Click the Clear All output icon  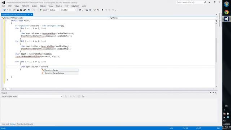click(x=79, y=96)
